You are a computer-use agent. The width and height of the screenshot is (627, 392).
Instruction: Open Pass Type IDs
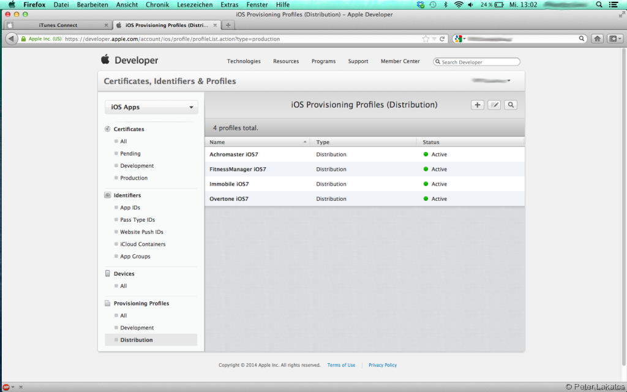(x=138, y=220)
